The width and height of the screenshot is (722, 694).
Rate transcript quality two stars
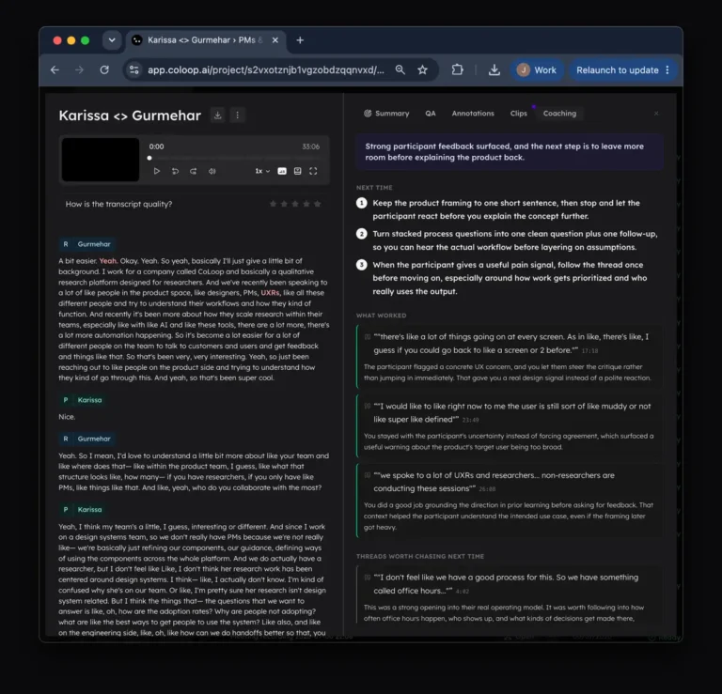(x=284, y=204)
